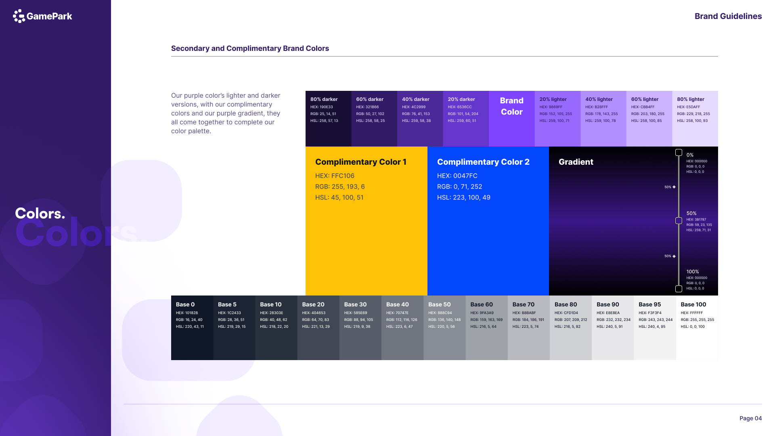Select the 80% lighter purple swatch
The height and width of the screenshot is (436, 775).
tap(695, 119)
